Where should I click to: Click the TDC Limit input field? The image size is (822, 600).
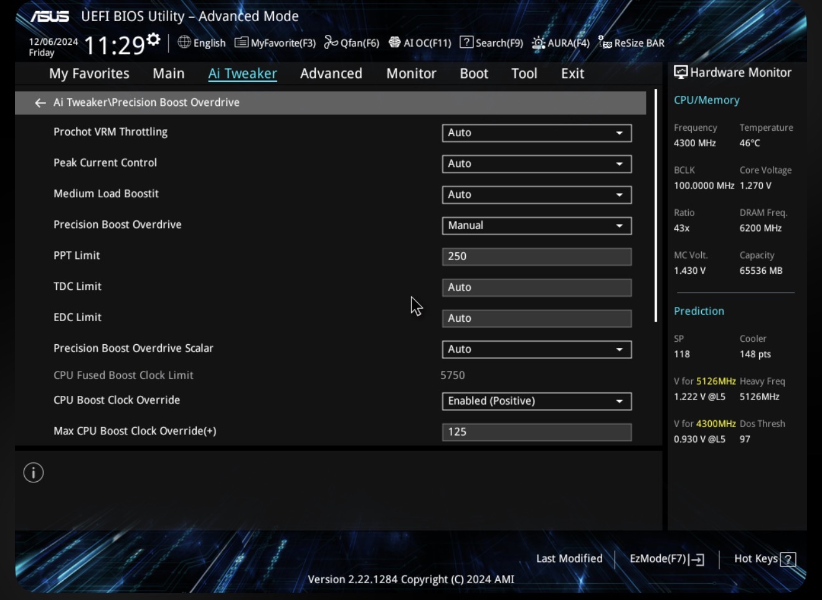click(x=537, y=288)
